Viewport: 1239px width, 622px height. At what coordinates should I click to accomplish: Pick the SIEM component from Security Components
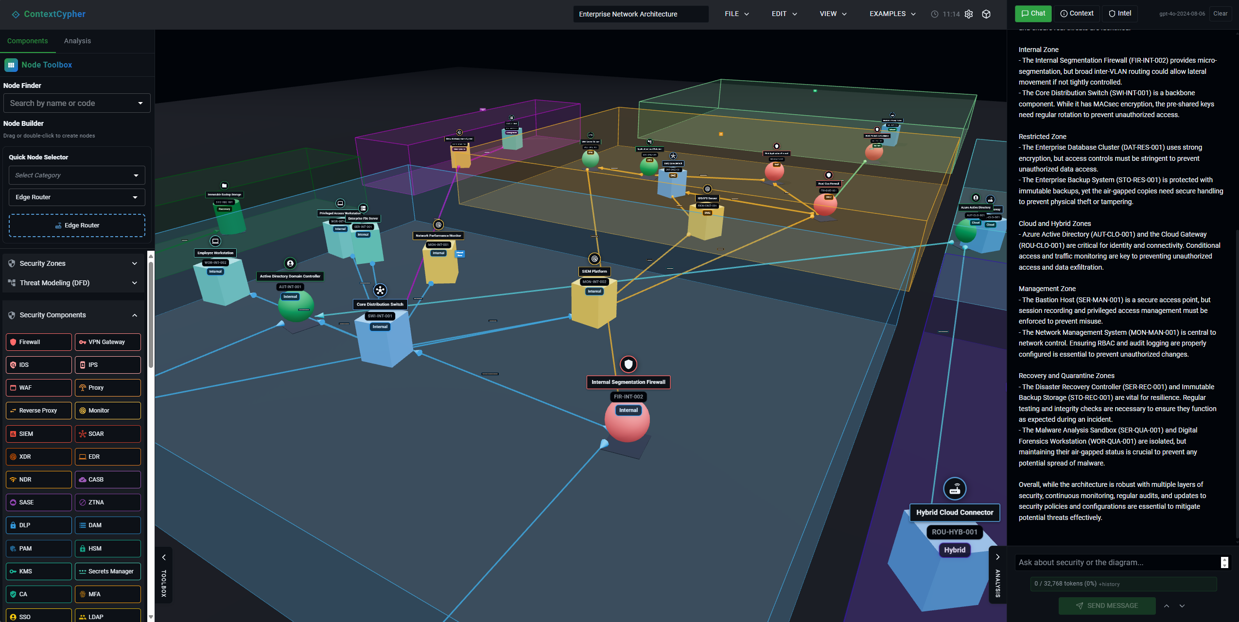[38, 433]
